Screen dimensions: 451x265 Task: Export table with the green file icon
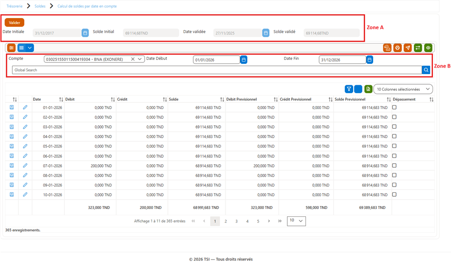click(x=368, y=89)
